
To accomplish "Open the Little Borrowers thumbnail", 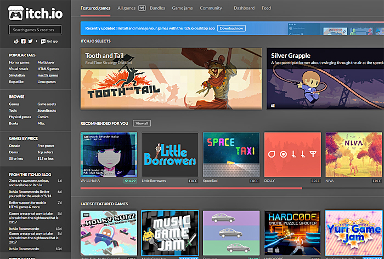I will coord(170,154).
